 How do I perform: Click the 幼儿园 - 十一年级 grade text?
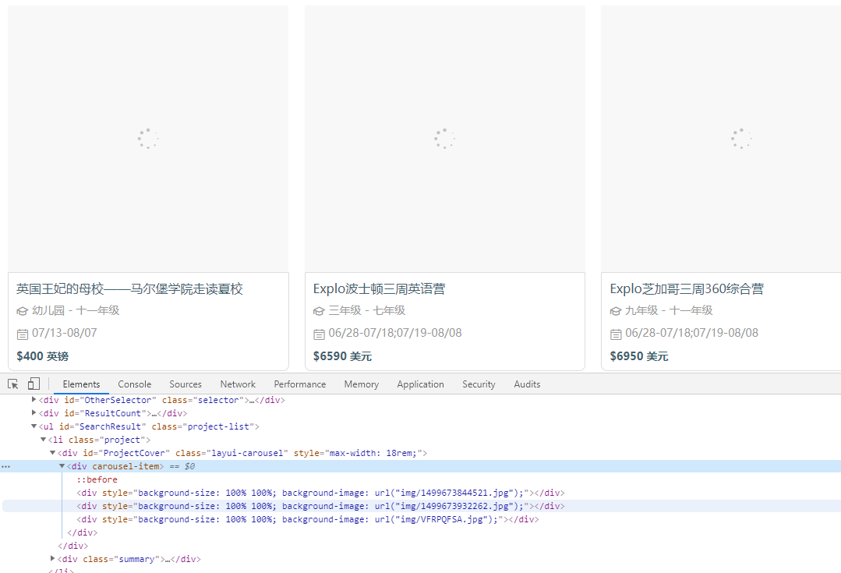[76, 310]
